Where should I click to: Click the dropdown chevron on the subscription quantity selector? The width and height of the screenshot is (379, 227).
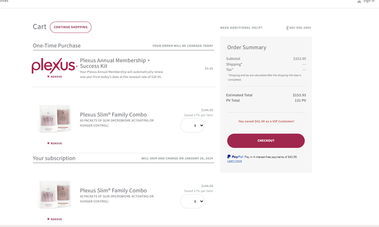(201, 201)
